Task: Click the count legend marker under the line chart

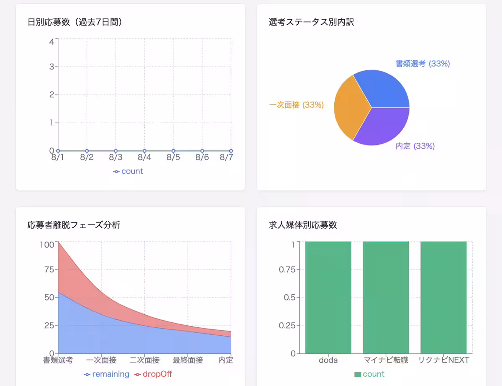Action: pos(116,171)
